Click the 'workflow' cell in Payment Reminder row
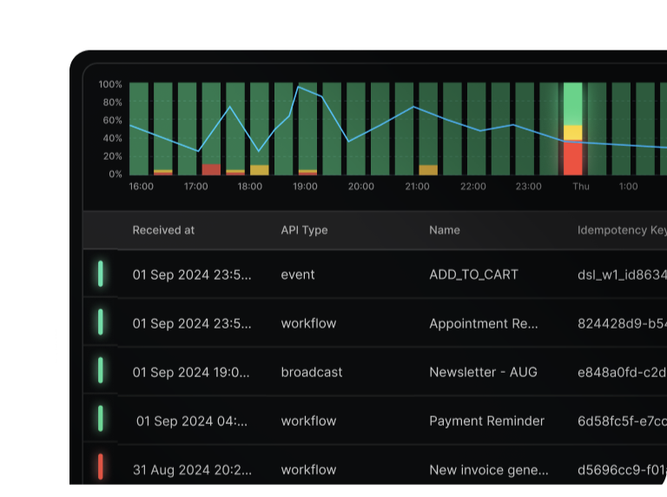 click(x=308, y=421)
